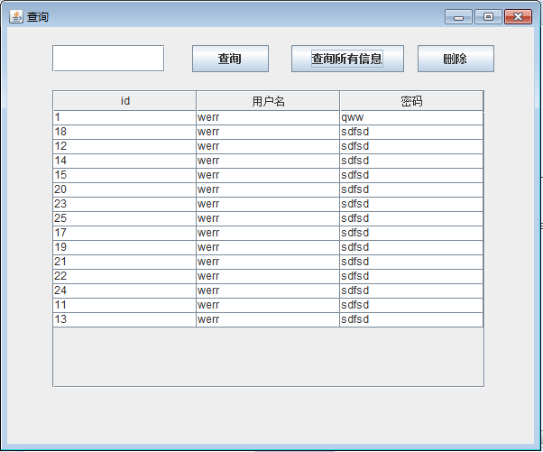Select the row with id 18
The width and height of the screenshot is (543, 452).
click(x=124, y=132)
